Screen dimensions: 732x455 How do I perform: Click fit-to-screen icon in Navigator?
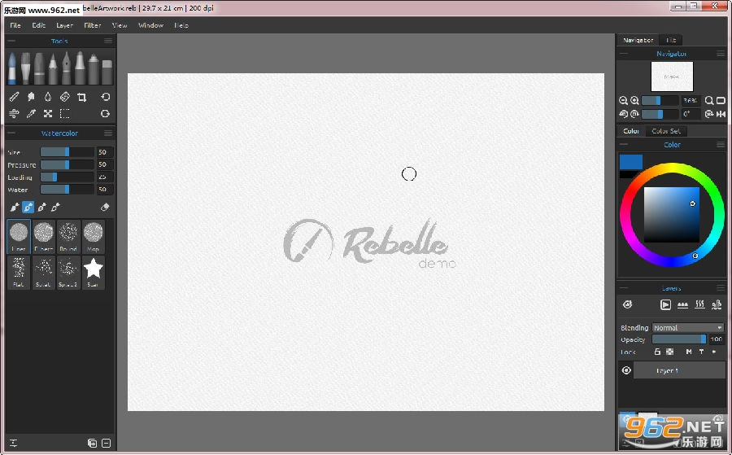[721, 100]
